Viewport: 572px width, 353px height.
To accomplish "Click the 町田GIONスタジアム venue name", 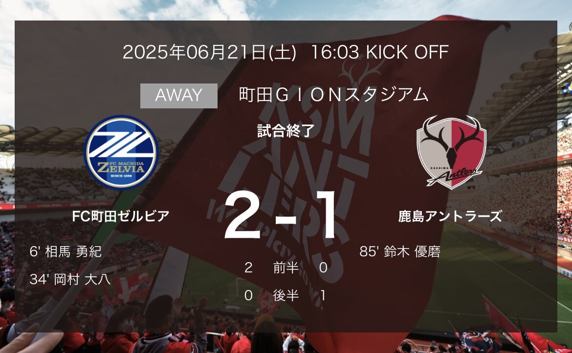I will [x=333, y=95].
